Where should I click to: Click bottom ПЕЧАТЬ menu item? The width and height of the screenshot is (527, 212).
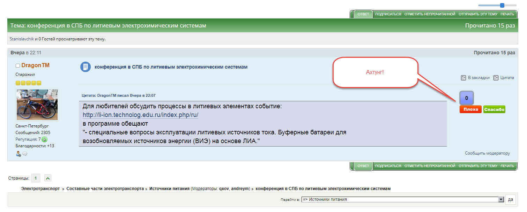tap(507, 166)
